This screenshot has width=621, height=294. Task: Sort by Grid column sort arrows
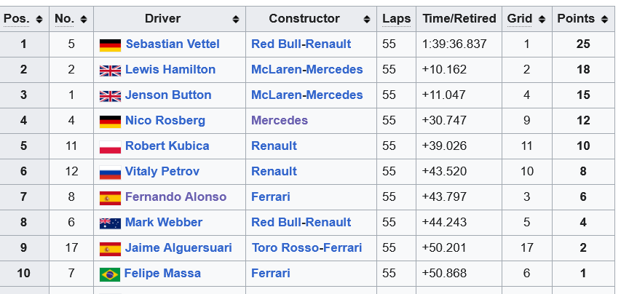[542, 19]
